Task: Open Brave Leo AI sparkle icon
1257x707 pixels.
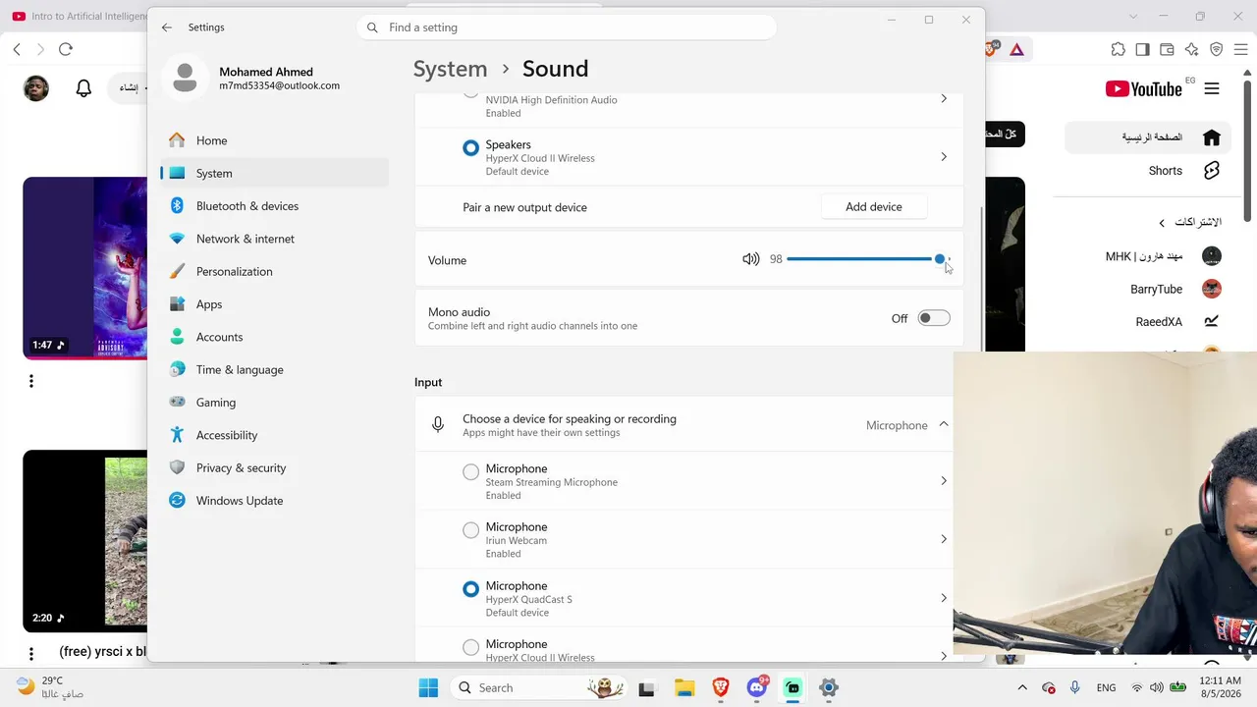Action: 1191,49
